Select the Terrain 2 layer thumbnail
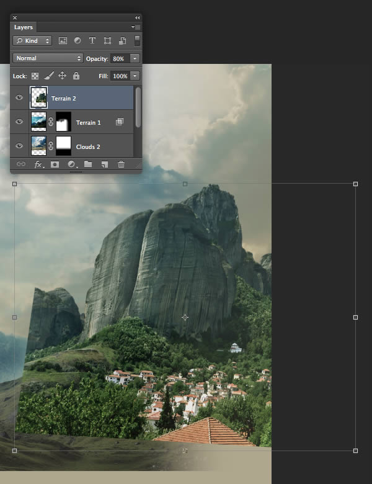Screen dimensions: 372x484 click(x=39, y=97)
